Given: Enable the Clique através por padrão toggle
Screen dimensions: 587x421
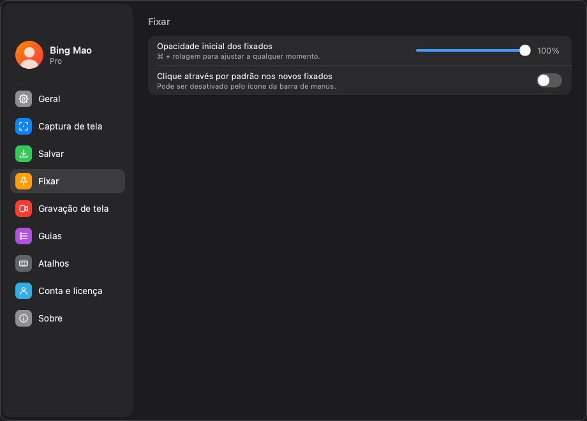Looking at the screenshot, I should (549, 80).
